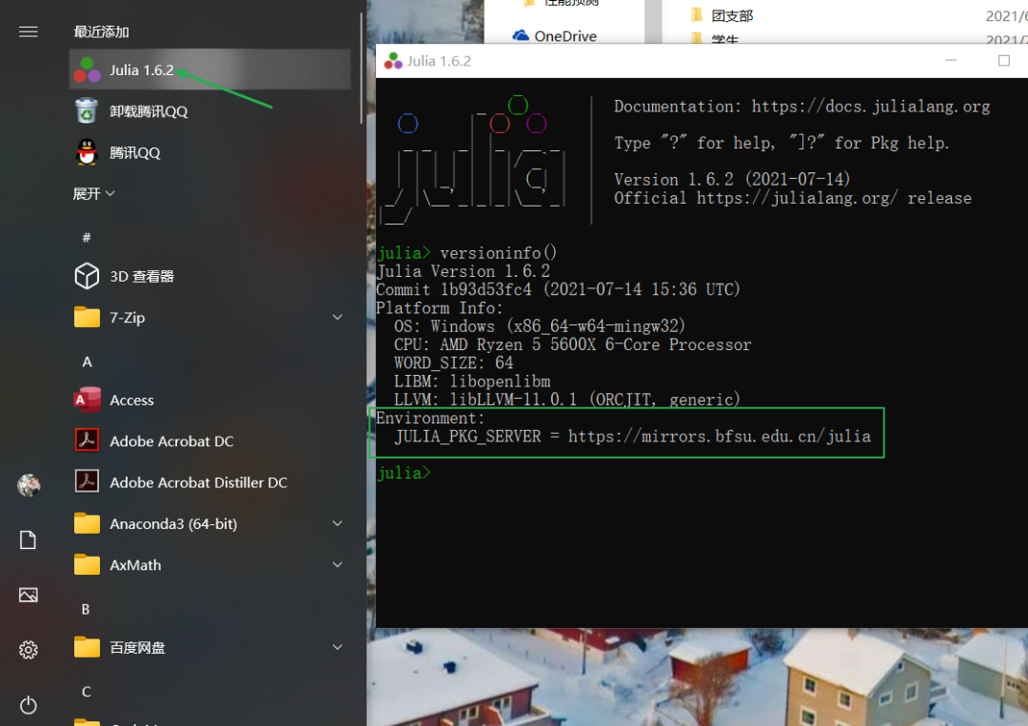1028x726 pixels.
Task: Click the Commit 1b93d53fc4 line
Action: (x=558, y=289)
